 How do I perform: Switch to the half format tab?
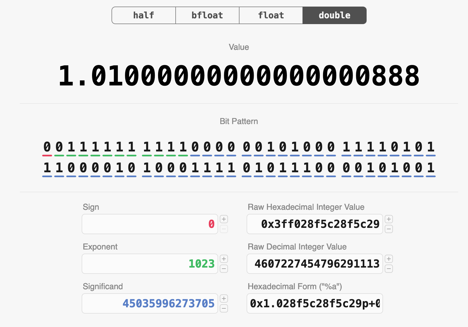(143, 15)
